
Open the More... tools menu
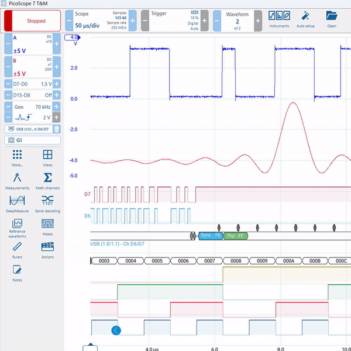(17, 159)
